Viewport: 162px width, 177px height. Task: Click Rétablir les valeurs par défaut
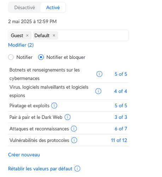coord(40,169)
